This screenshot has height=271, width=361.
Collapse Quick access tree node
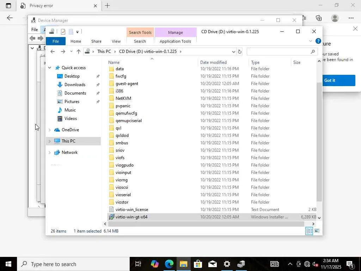49,68
